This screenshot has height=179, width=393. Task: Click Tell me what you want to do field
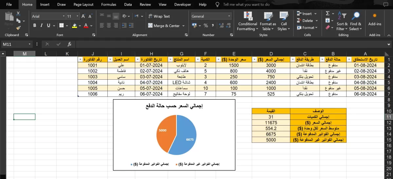click(x=246, y=5)
